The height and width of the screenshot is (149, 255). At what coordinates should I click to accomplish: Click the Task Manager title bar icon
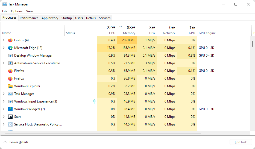[5, 4]
